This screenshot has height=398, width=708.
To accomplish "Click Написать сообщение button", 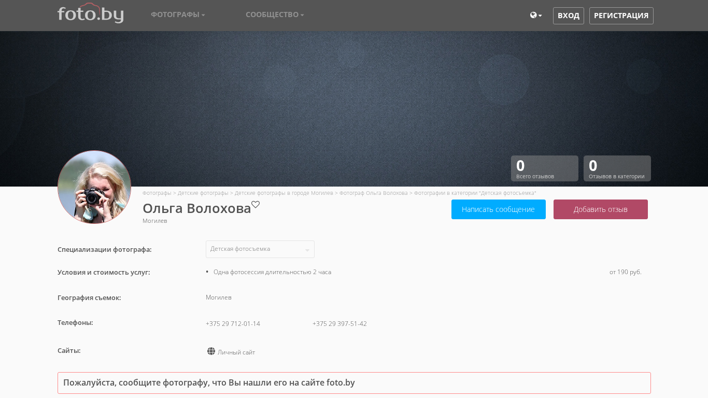I will (x=498, y=209).
